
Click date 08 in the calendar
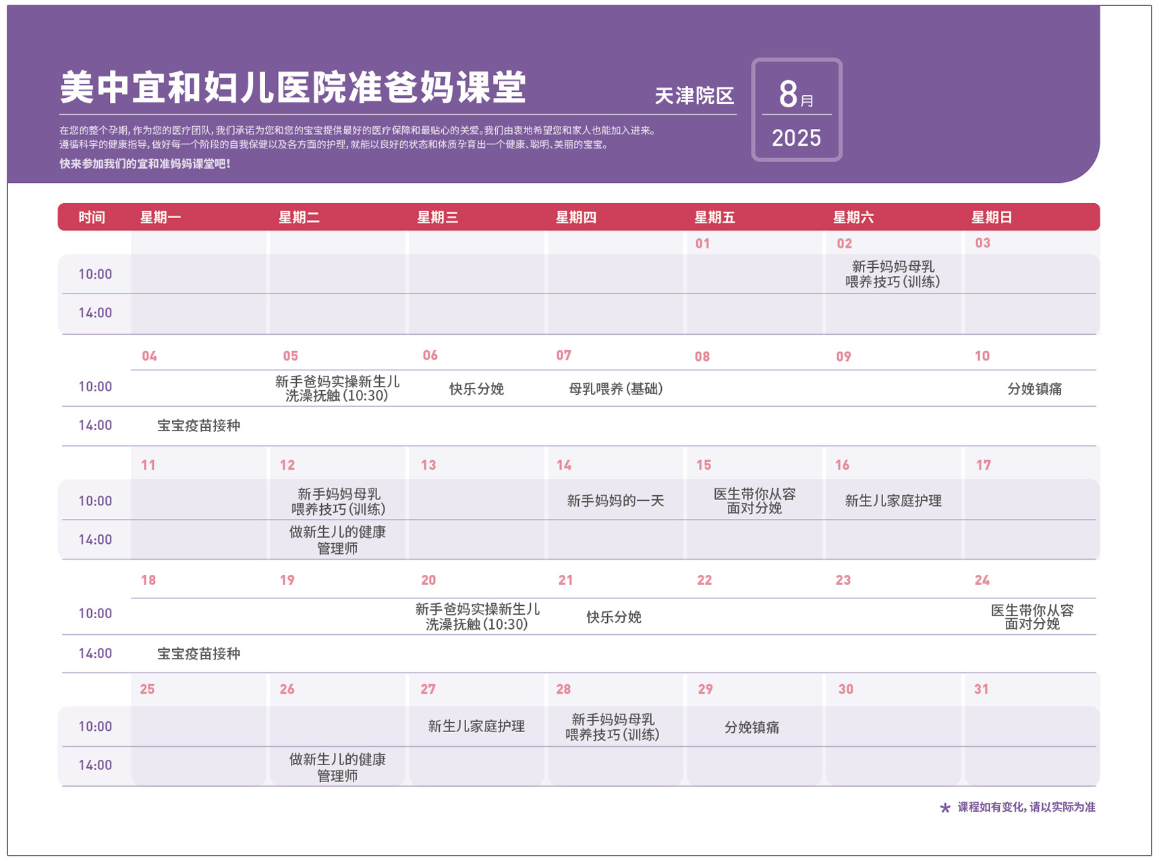tap(702, 357)
